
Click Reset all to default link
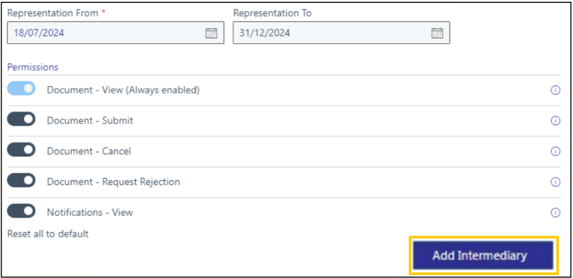pos(48,234)
